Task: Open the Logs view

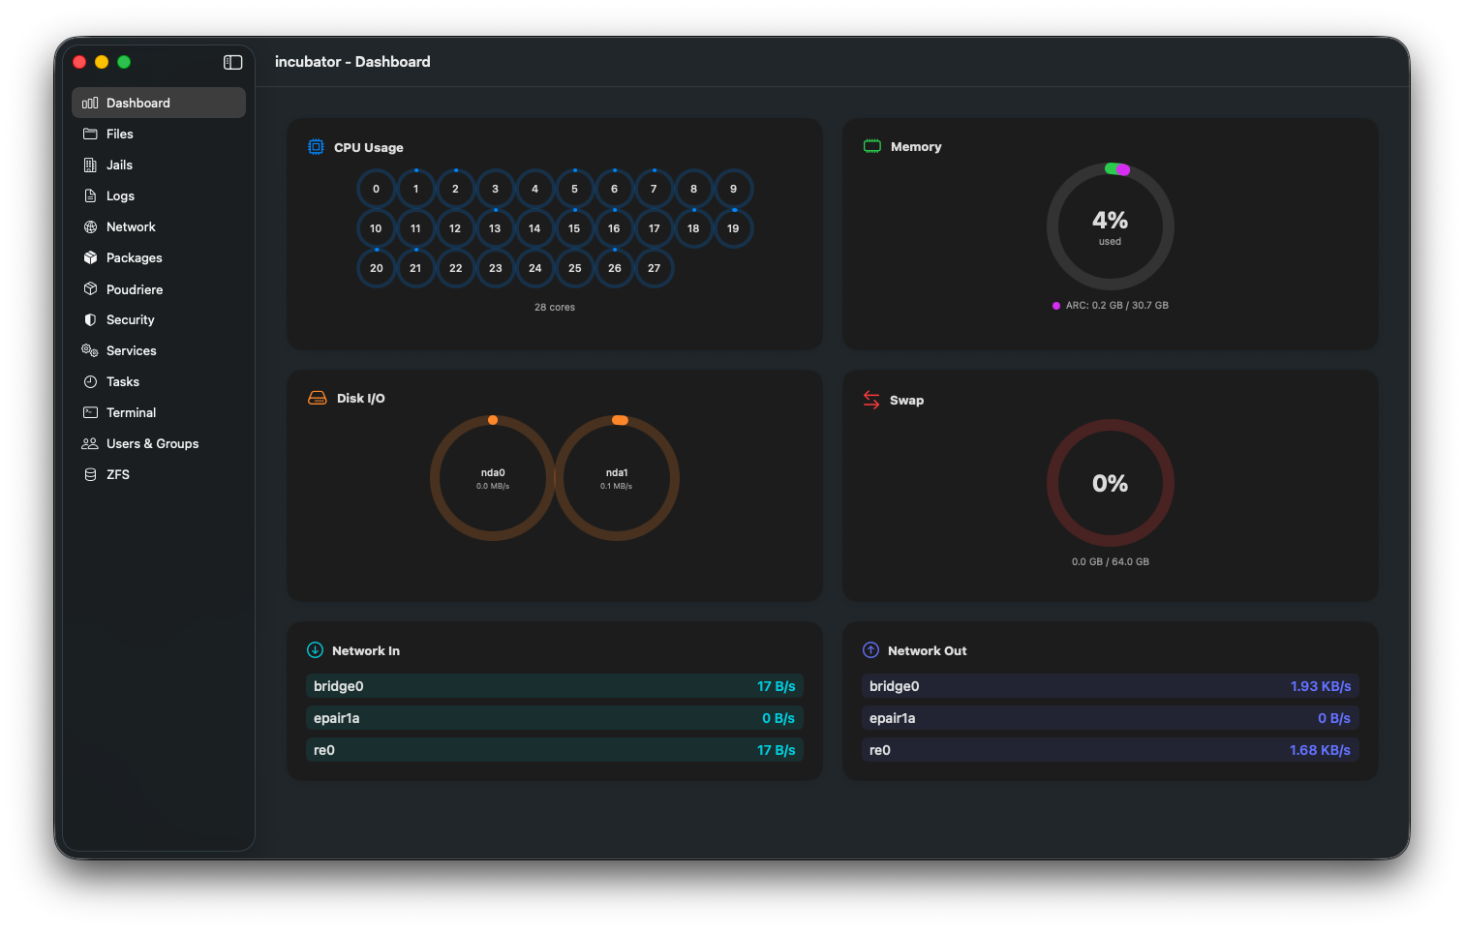Action: tap(120, 195)
